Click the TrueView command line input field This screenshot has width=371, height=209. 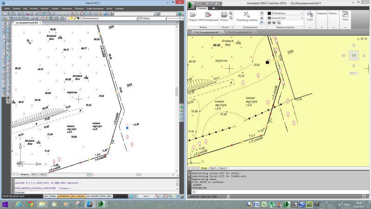(x=281, y=192)
